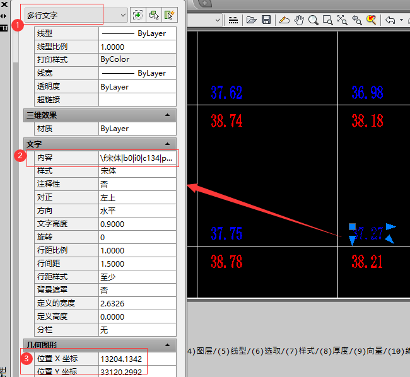Click the 内容 text content field

[x=138, y=158]
